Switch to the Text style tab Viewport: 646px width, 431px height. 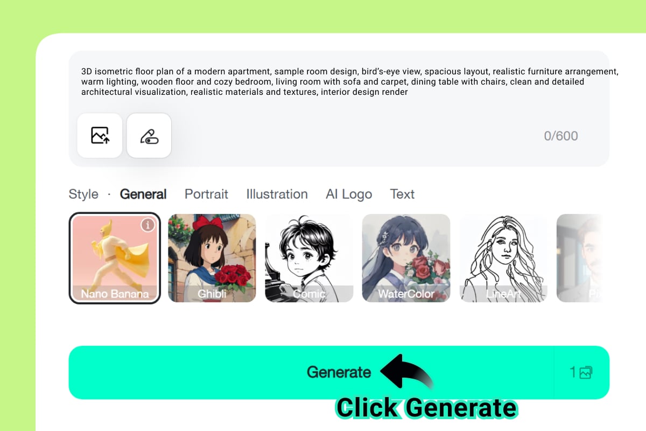(402, 194)
